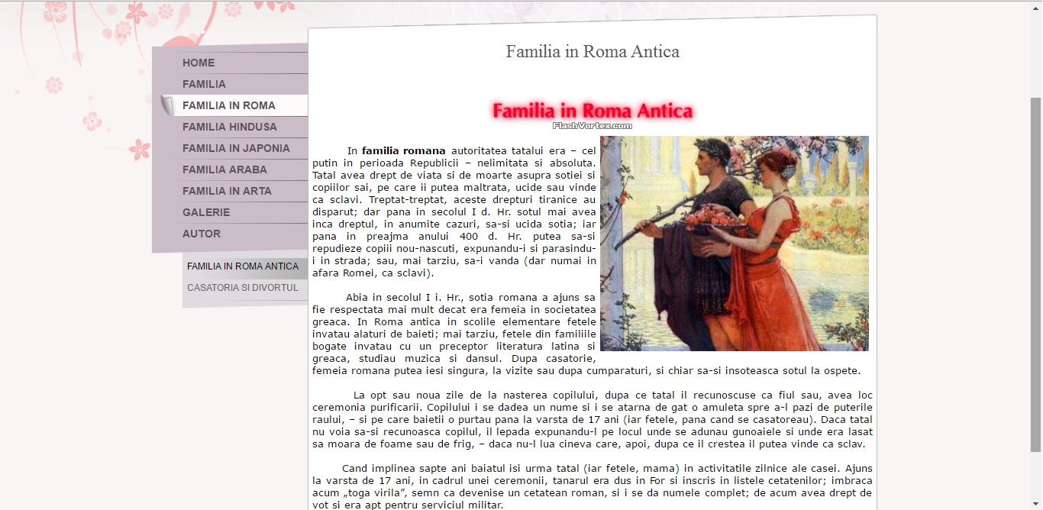Open the CASATORIA SI DIVORTUL submenu link
This screenshot has height=510, width=1043.
[x=243, y=288]
